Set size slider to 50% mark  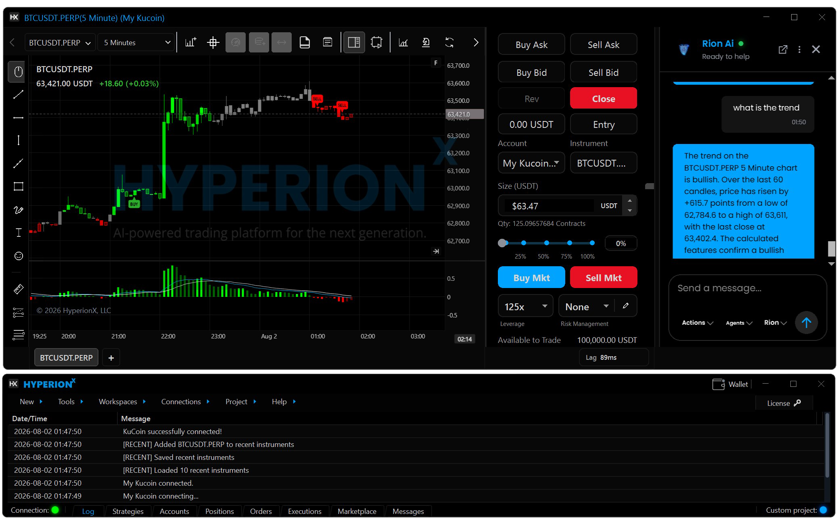[546, 243]
